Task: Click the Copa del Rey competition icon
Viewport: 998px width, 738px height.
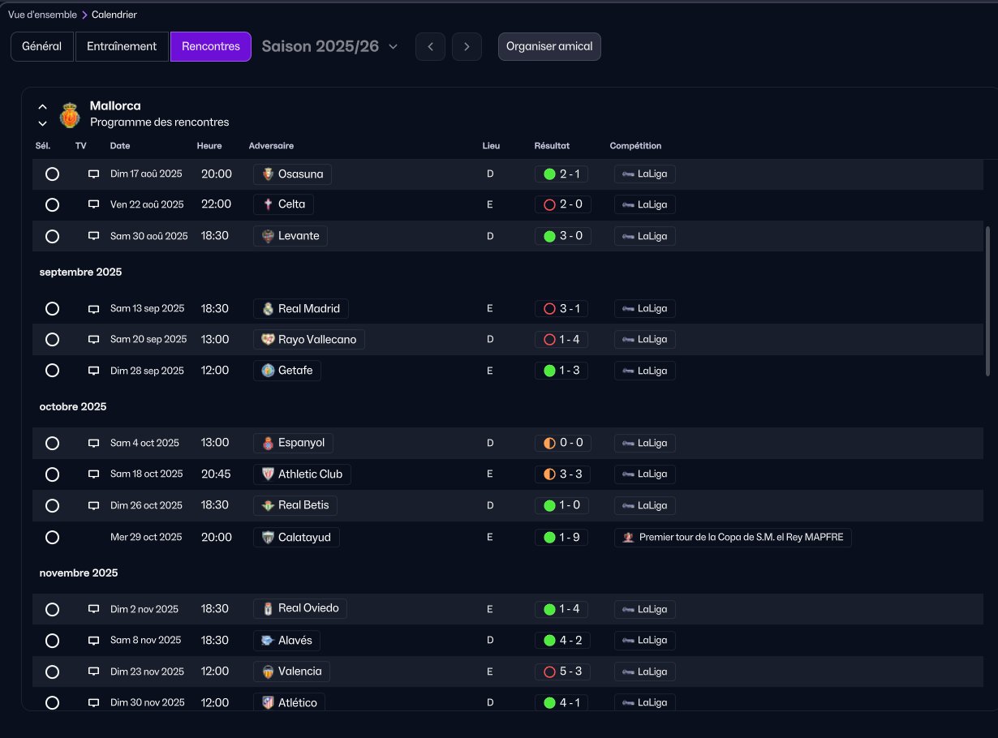Action: click(x=627, y=537)
